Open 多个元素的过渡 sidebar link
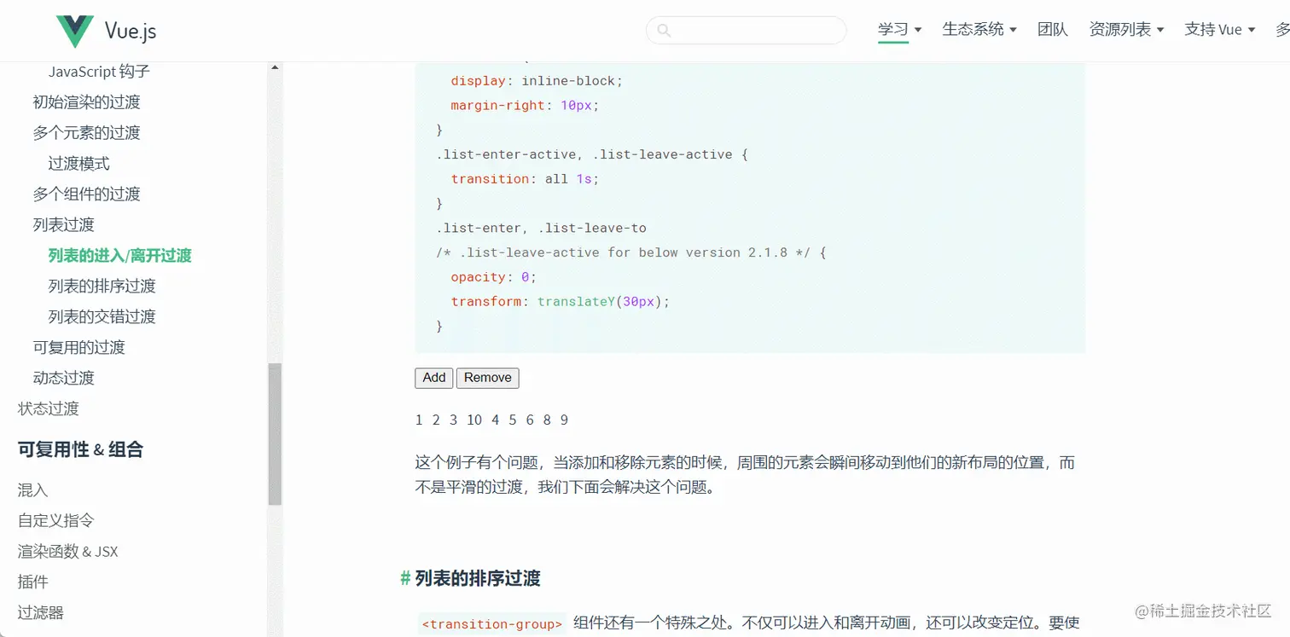The image size is (1290, 637). (x=86, y=133)
